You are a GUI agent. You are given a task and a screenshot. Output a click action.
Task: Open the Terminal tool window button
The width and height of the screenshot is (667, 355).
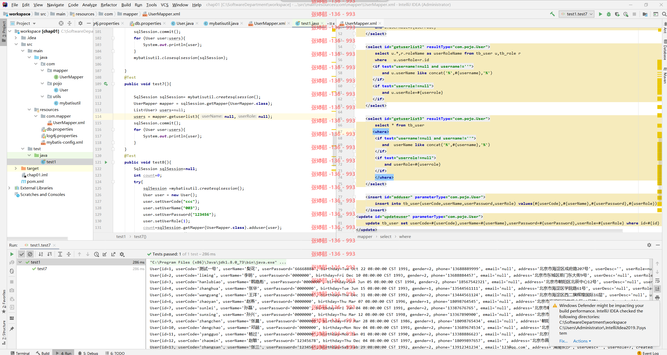[x=20, y=353]
